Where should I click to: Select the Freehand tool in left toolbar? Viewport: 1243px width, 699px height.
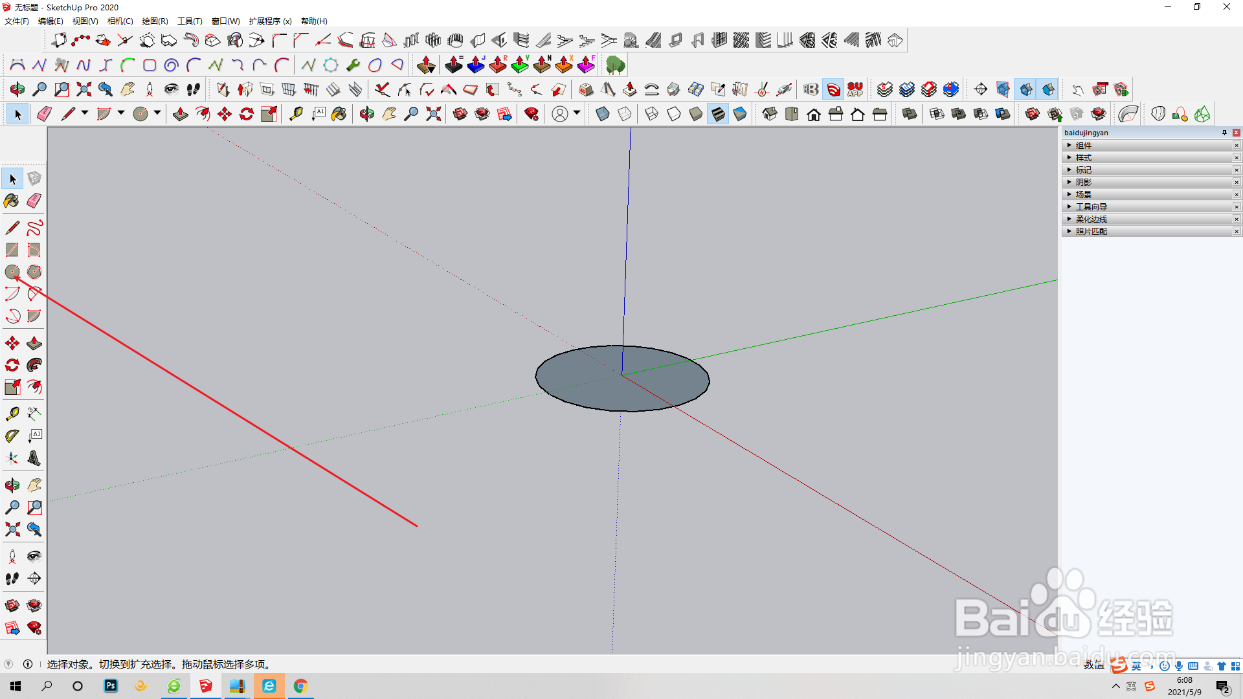pyautogui.click(x=34, y=228)
